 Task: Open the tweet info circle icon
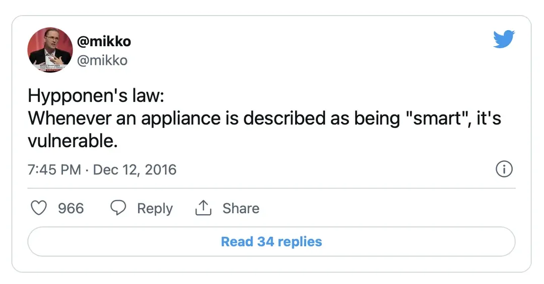pos(504,169)
